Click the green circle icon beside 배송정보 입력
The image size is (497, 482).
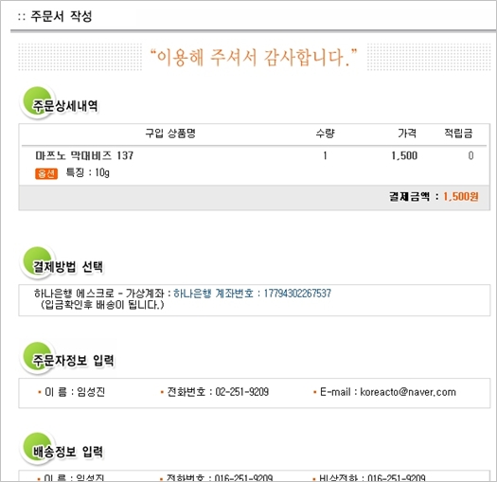click(38, 448)
